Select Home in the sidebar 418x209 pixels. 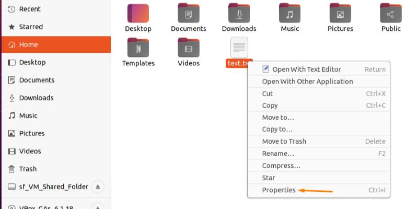tap(29, 44)
